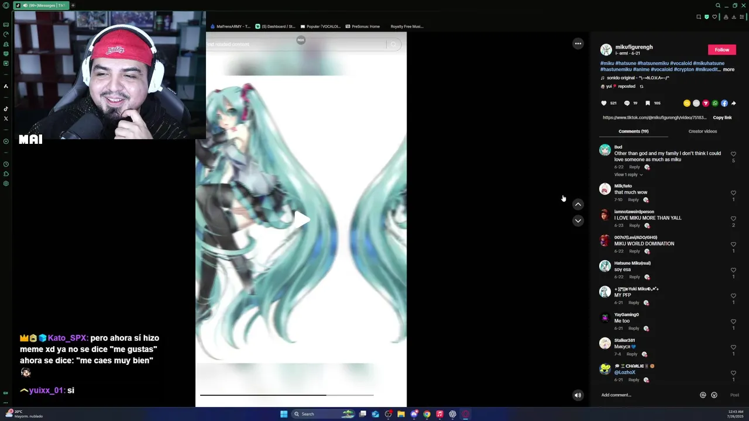This screenshot has height=421, width=749.
Task: Open browser sidebar settings gear
Action: point(6,184)
